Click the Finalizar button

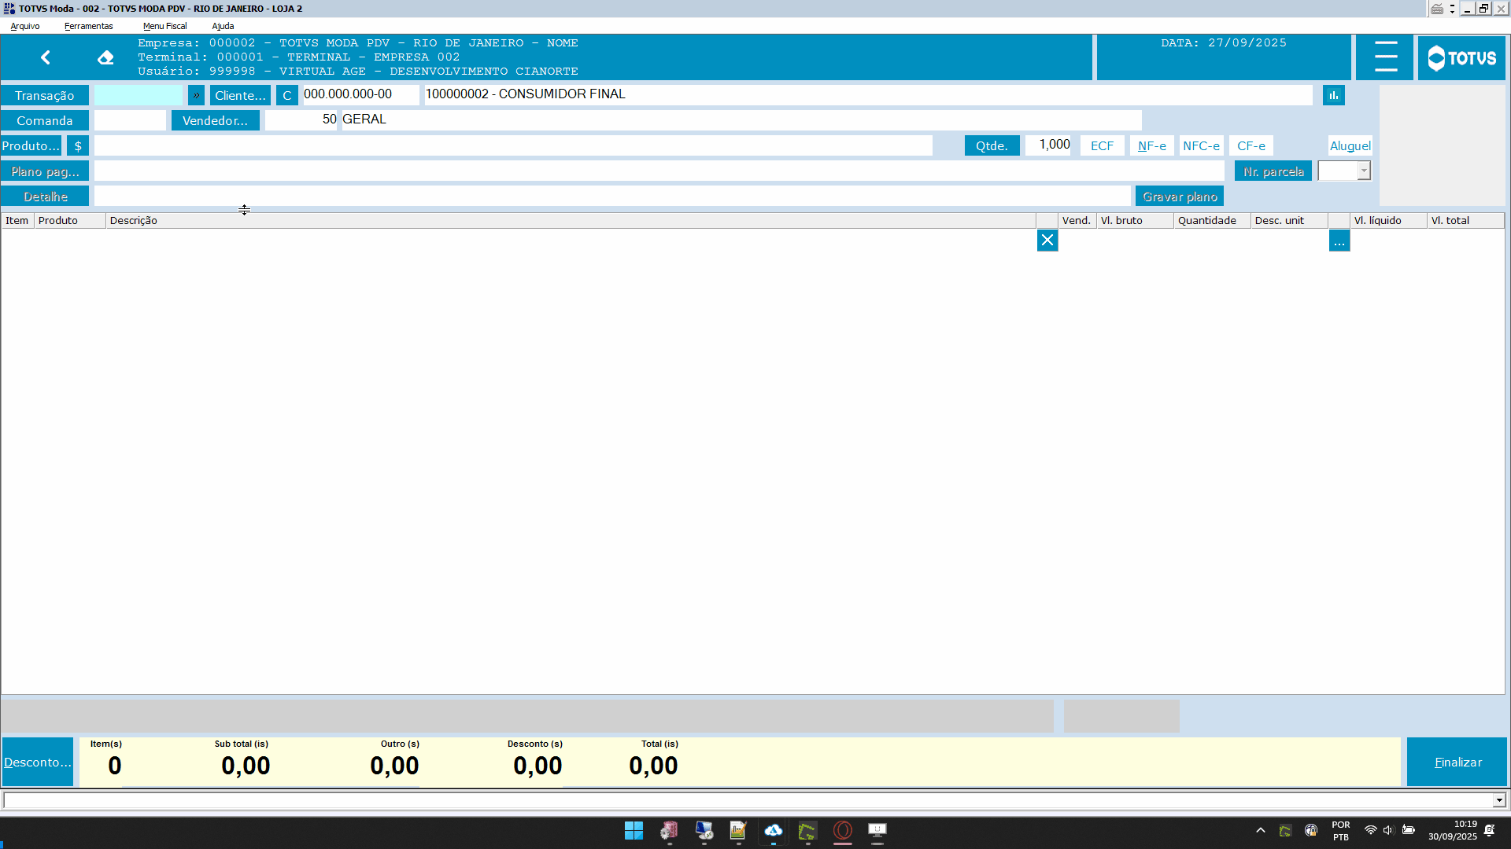click(x=1457, y=762)
